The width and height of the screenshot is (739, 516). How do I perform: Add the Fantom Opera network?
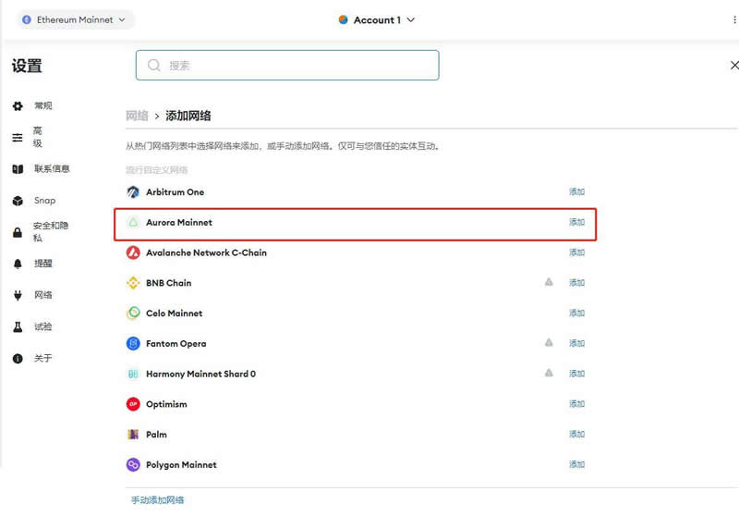576,343
